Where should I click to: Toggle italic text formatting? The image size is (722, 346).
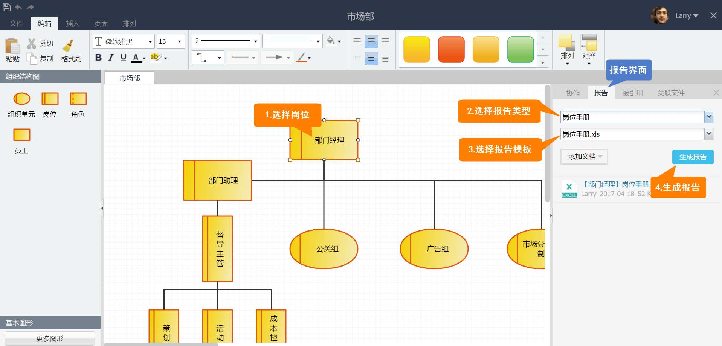coord(111,58)
